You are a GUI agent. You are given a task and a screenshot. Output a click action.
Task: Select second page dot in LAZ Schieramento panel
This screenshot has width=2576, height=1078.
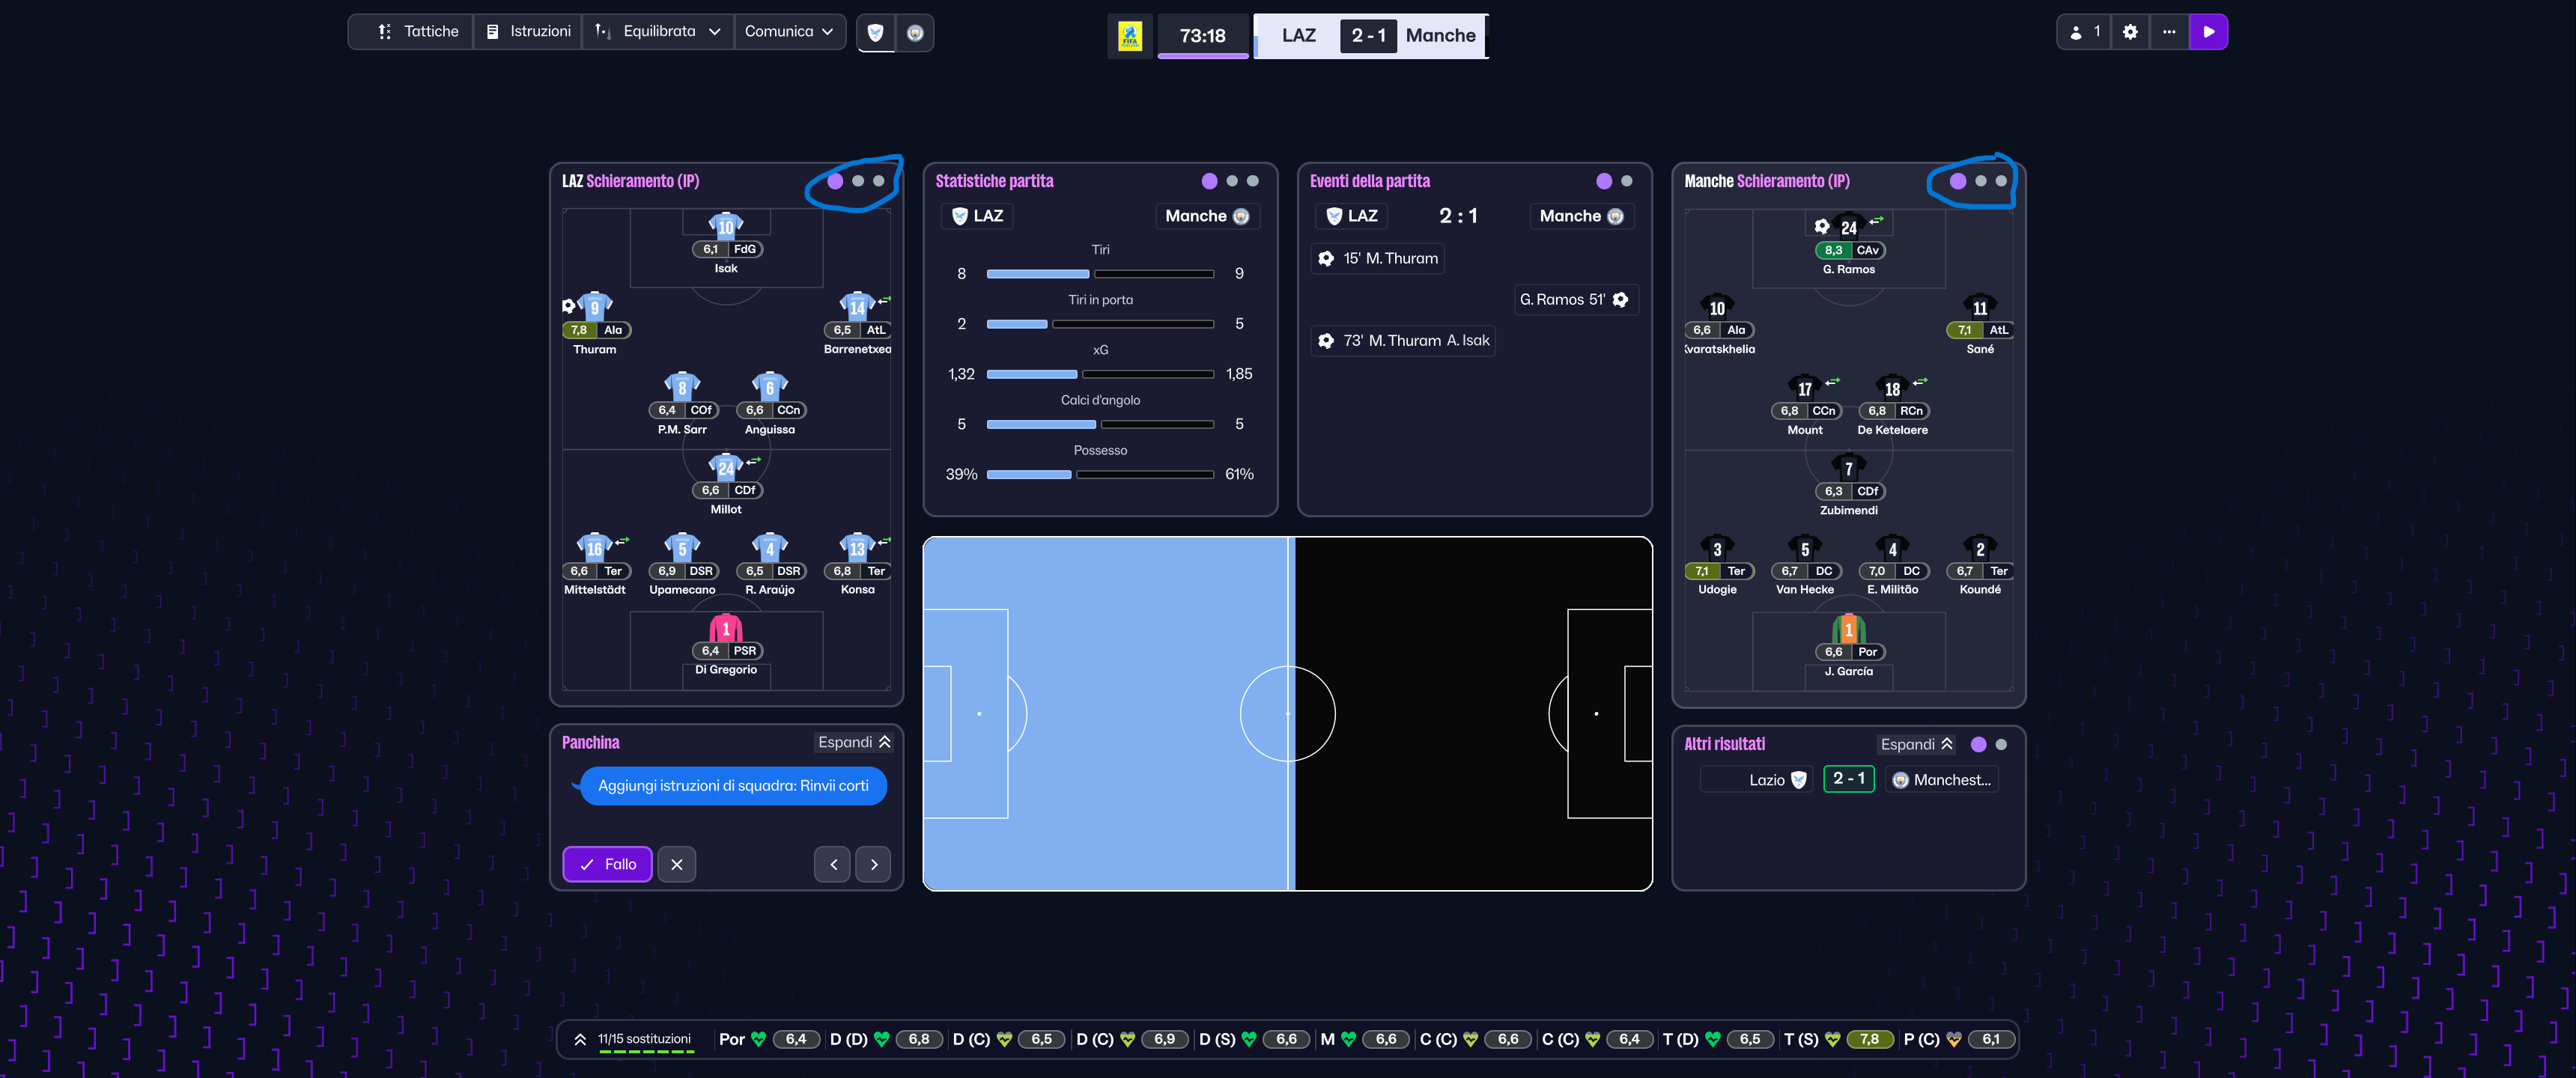[858, 181]
